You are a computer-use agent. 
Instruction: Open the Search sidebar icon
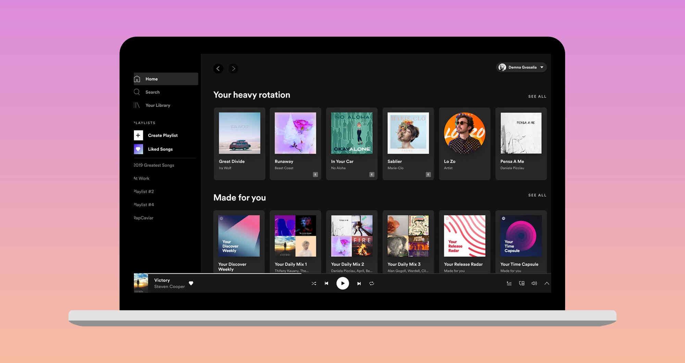pos(137,92)
